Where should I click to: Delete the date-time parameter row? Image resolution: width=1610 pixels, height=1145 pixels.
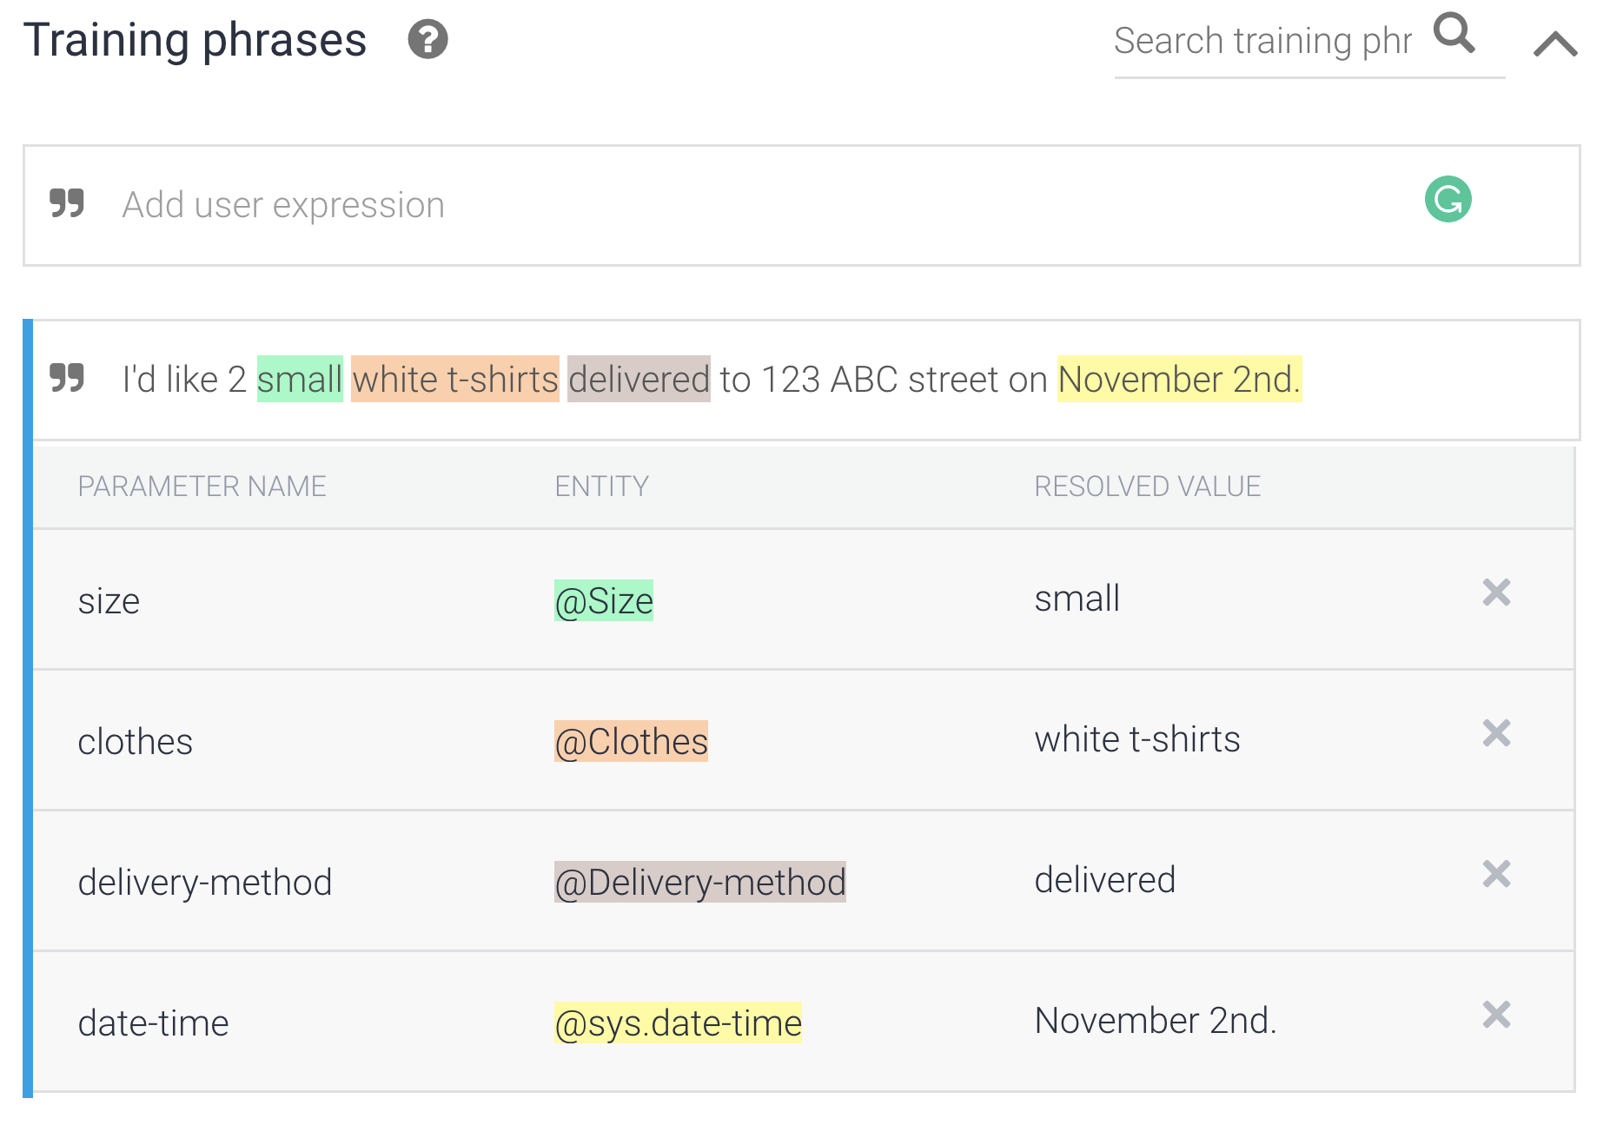(1496, 1015)
